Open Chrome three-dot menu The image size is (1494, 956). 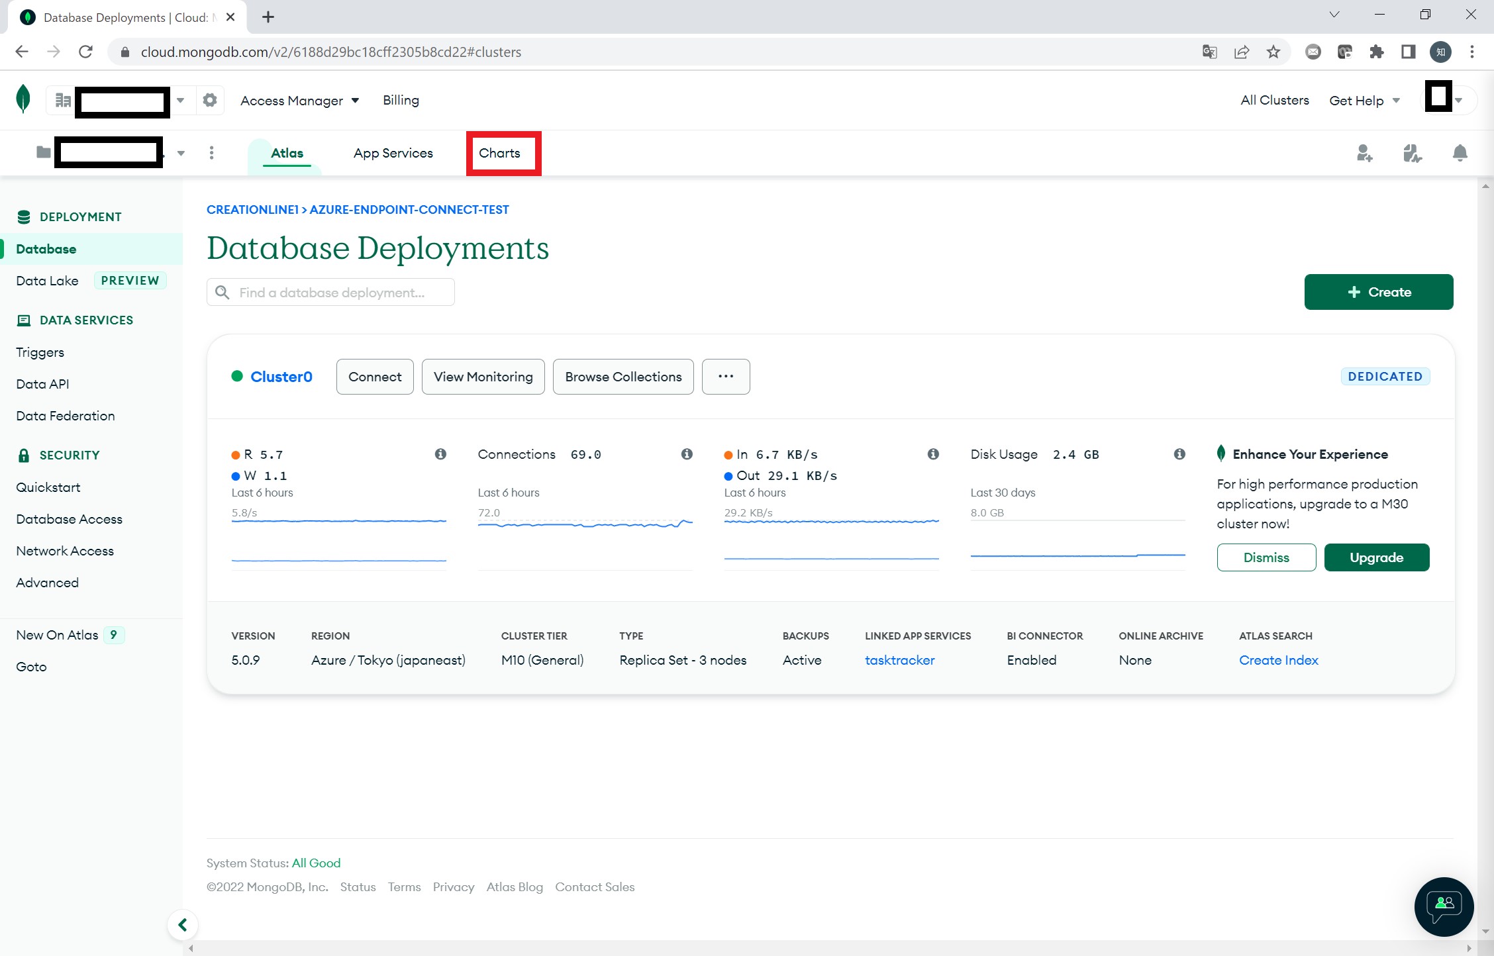(x=1472, y=52)
